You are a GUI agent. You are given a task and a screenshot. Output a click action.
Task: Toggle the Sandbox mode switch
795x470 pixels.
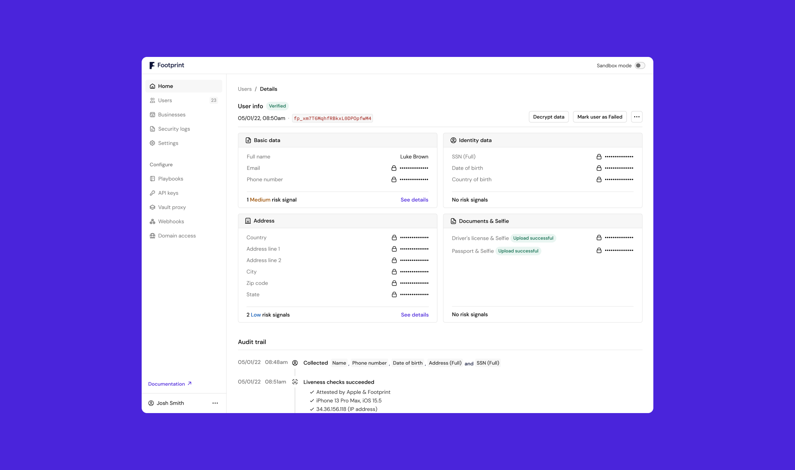(640, 66)
